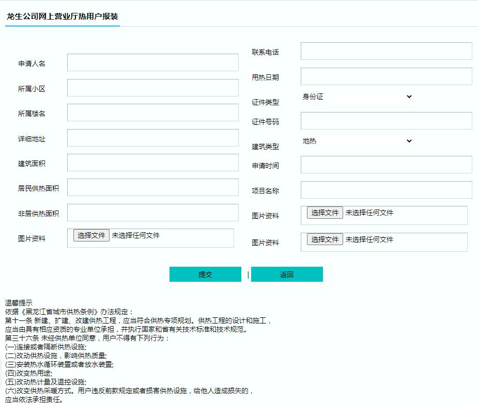
Task: Focus the 项目名称 text field
Action: coord(386,190)
